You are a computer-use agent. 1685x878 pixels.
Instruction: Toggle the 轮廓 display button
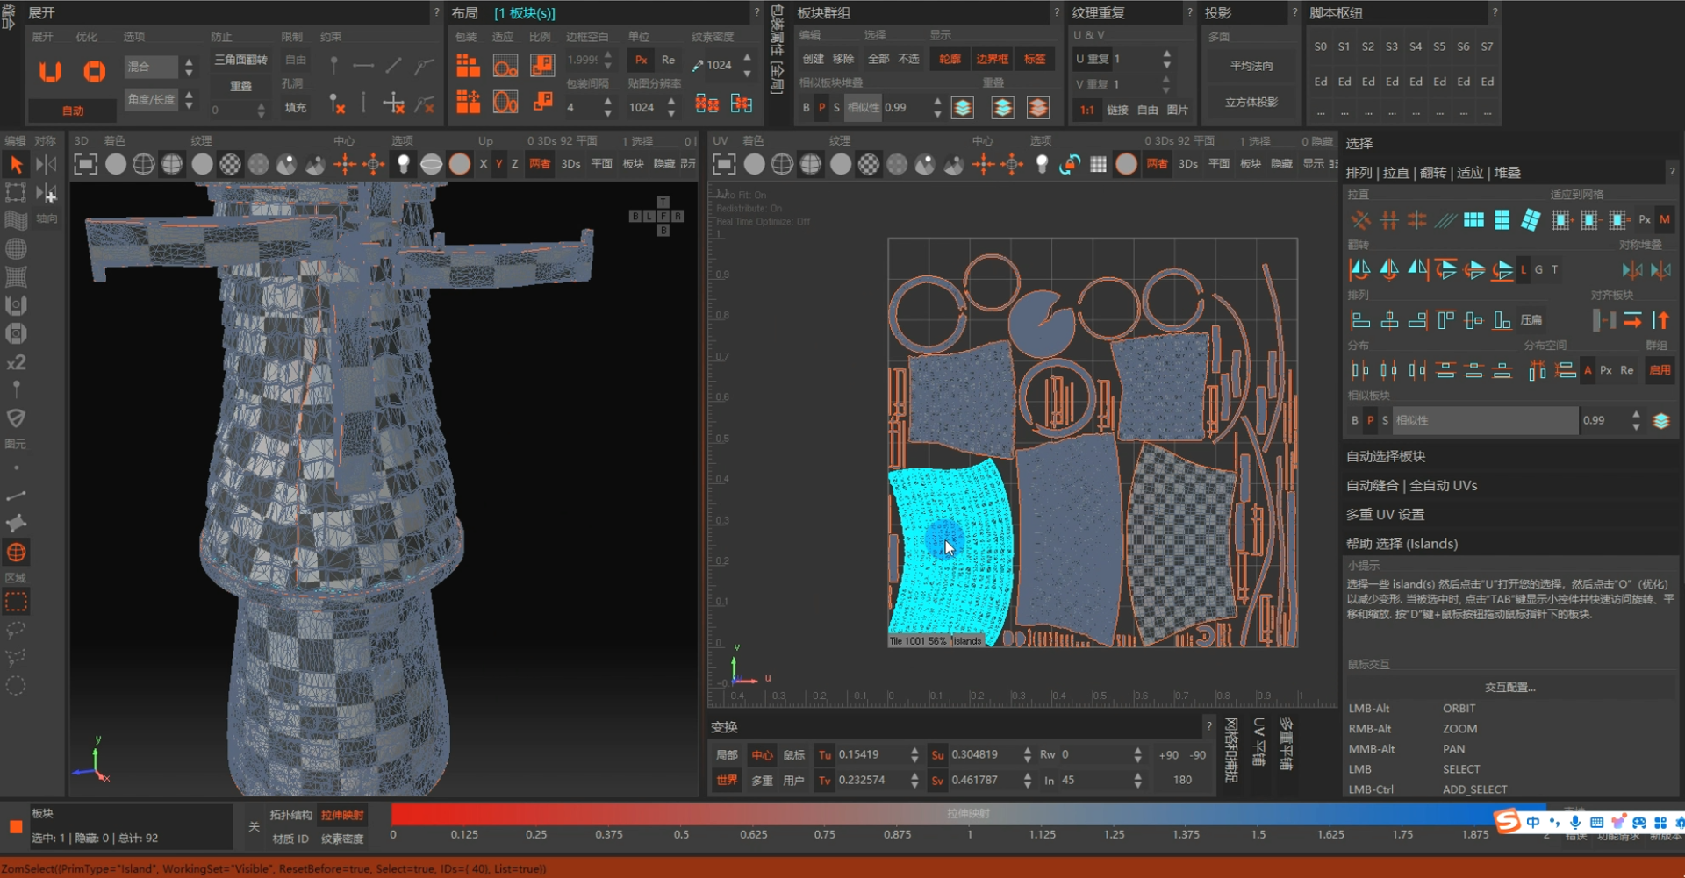pyautogui.click(x=950, y=59)
